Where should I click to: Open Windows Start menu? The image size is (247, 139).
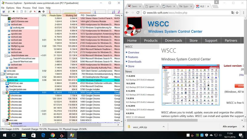tap(5, 135)
